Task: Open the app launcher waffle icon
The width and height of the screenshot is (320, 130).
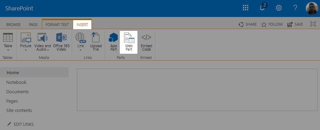Action: click(x=246, y=8)
